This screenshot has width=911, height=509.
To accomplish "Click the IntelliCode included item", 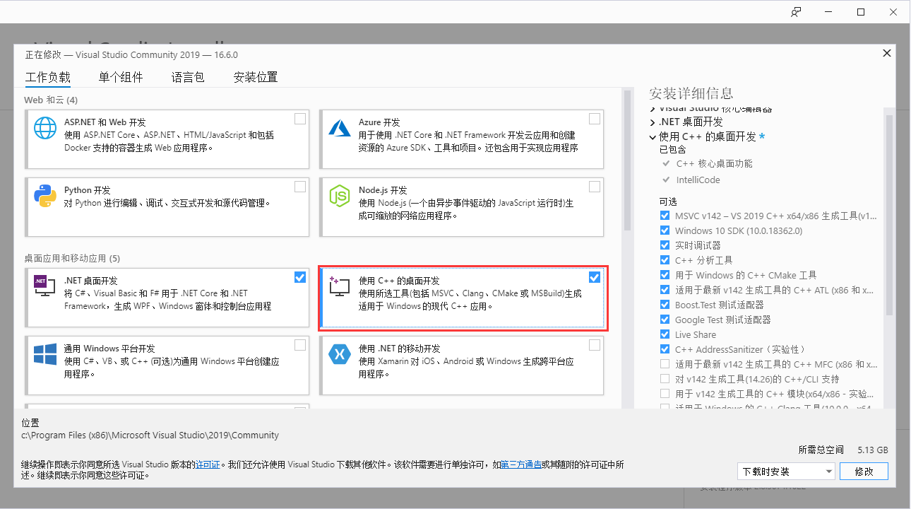I will (x=698, y=180).
